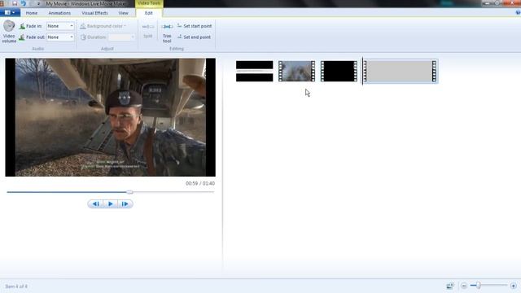Click the next frame button

[125, 204]
